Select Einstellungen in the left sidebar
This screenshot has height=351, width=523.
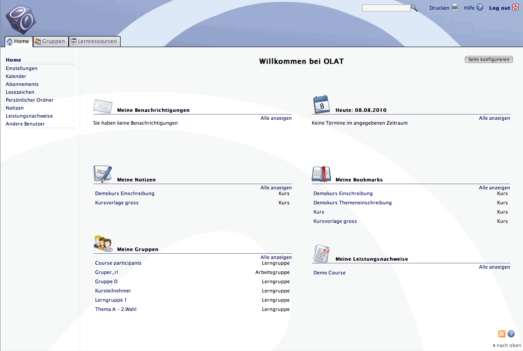(22, 68)
